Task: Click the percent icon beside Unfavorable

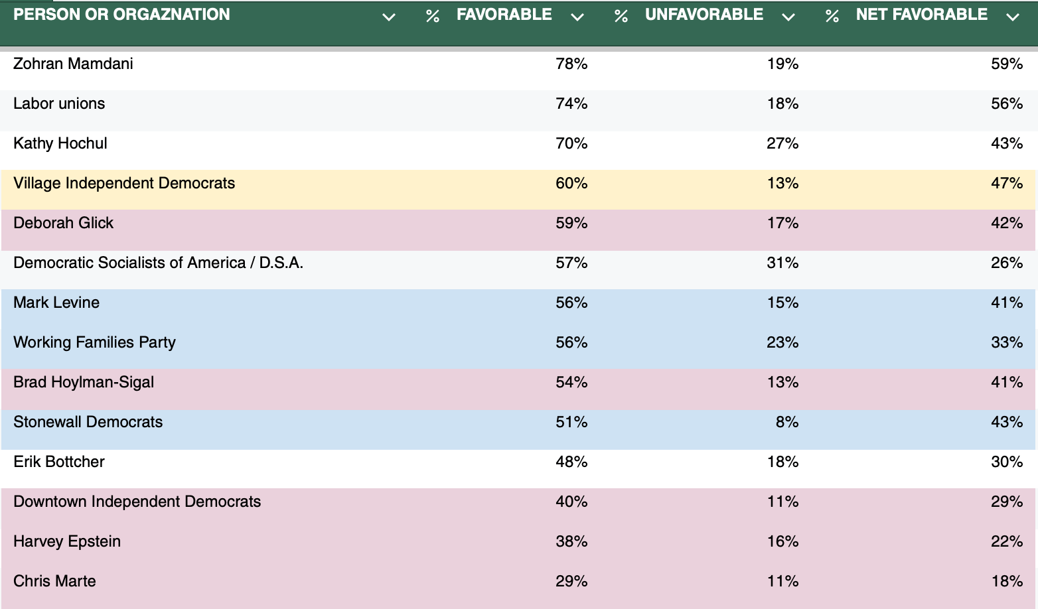Action: 621,16
